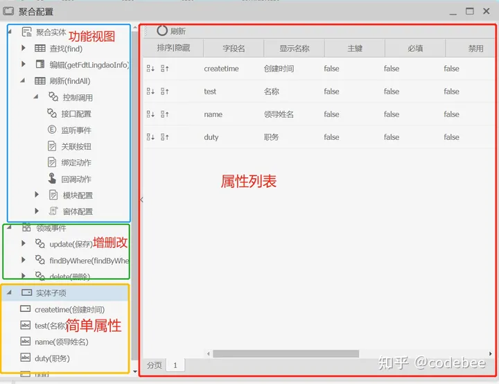The image size is (499, 384).
Task: Sort by 字段名 column header
Action: coord(234,49)
